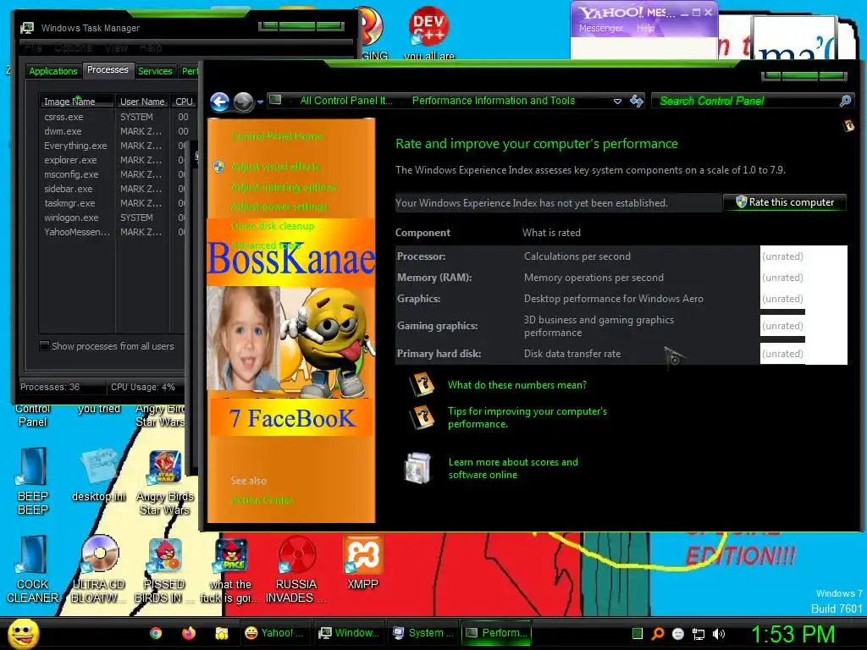Click the book icon beside Tips for improving performance
This screenshot has height=650, width=867.
(422, 417)
